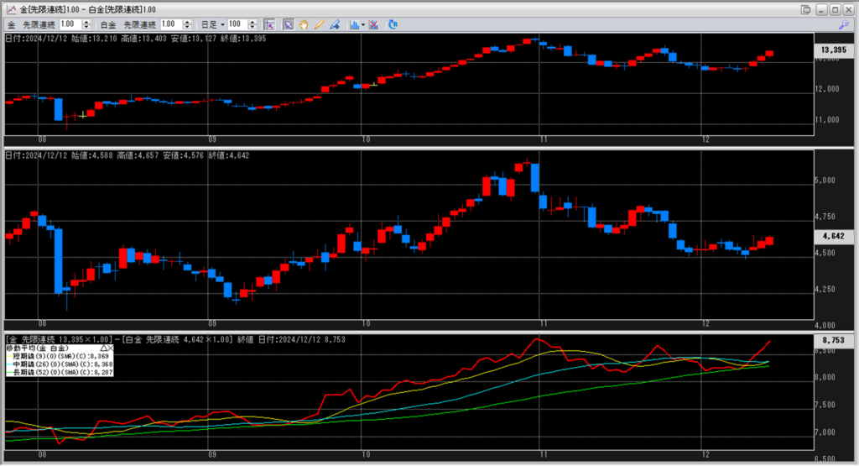Activate the hand pan tool

[x=303, y=24]
